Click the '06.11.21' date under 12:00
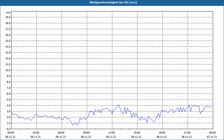The width and height of the screenshot is (224, 140). pos(111,137)
